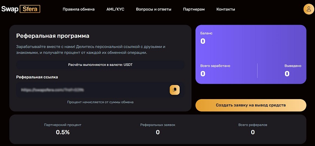This screenshot has height=146, width=315.
Task: Click the SwapSfera logo
Action: point(21,9)
